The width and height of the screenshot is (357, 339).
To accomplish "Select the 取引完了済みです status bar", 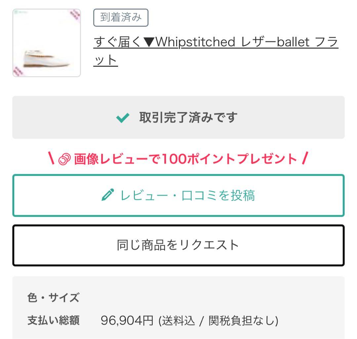I will (x=178, y=117).
